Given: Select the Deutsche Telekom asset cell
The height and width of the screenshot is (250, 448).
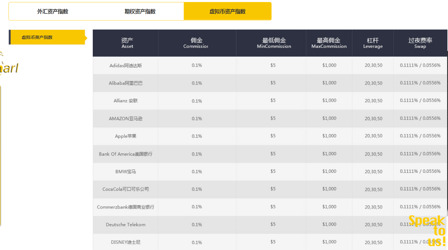Looking at the screenshot, I should [126, 225].
